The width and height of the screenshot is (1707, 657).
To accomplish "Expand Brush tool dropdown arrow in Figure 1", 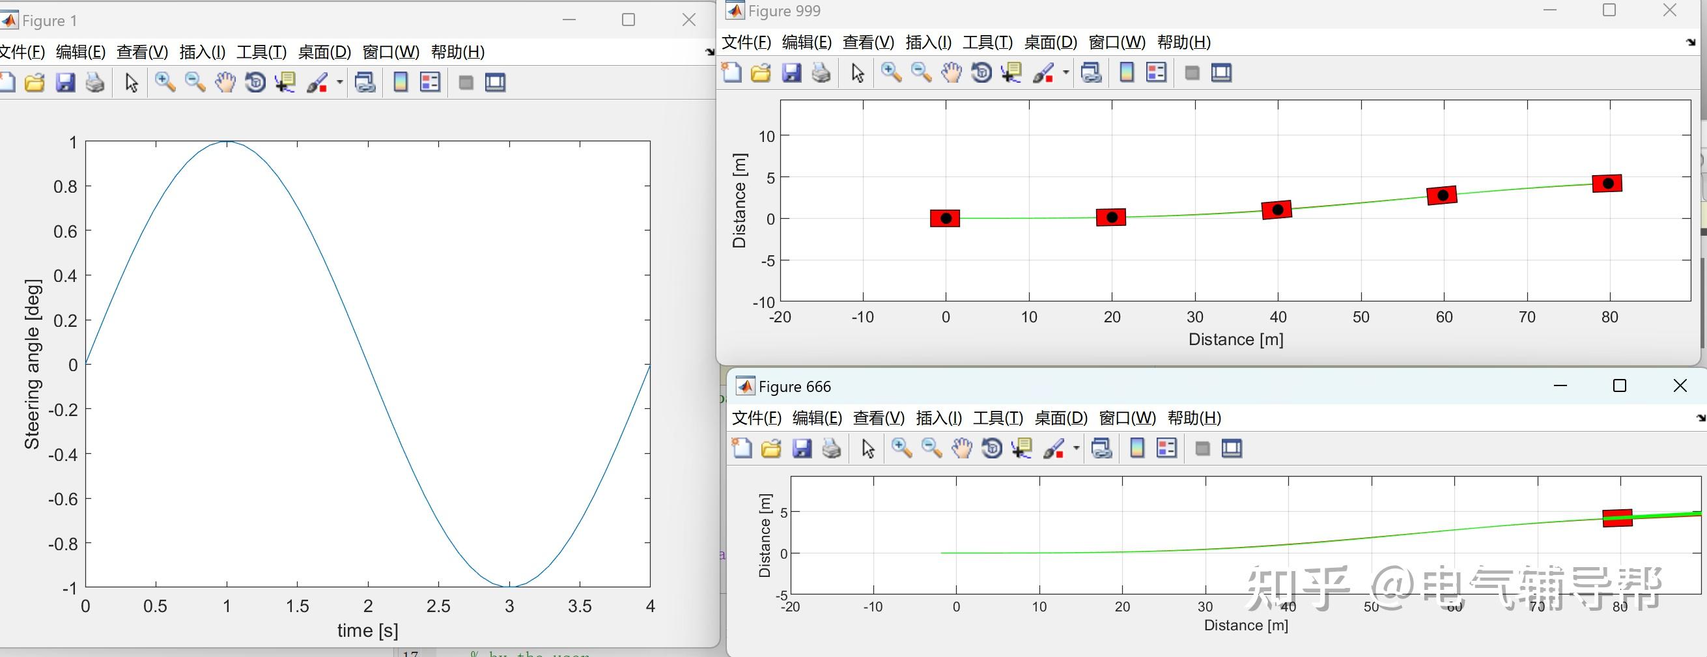I will [x=340, y=82].
